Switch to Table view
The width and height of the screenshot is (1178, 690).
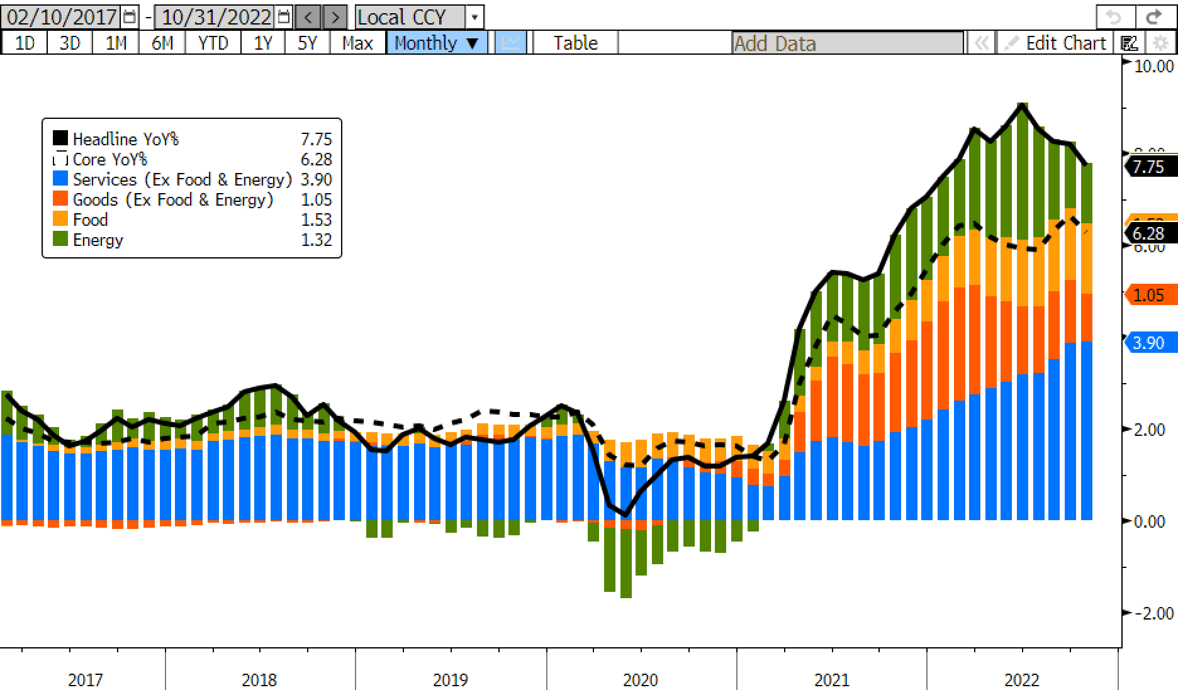pyautogui.click(x=575, y=43)
